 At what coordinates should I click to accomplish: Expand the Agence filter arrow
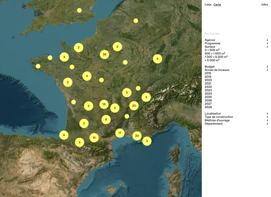[x=267, y=40]
